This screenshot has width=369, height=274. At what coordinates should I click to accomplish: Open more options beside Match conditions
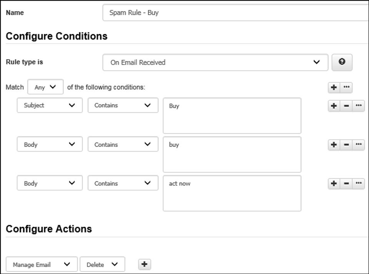coord(346,87)
